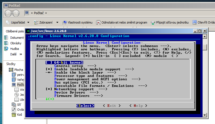Open Power management and ACPI options
This screenshot has height=124, width=215.
97,79
